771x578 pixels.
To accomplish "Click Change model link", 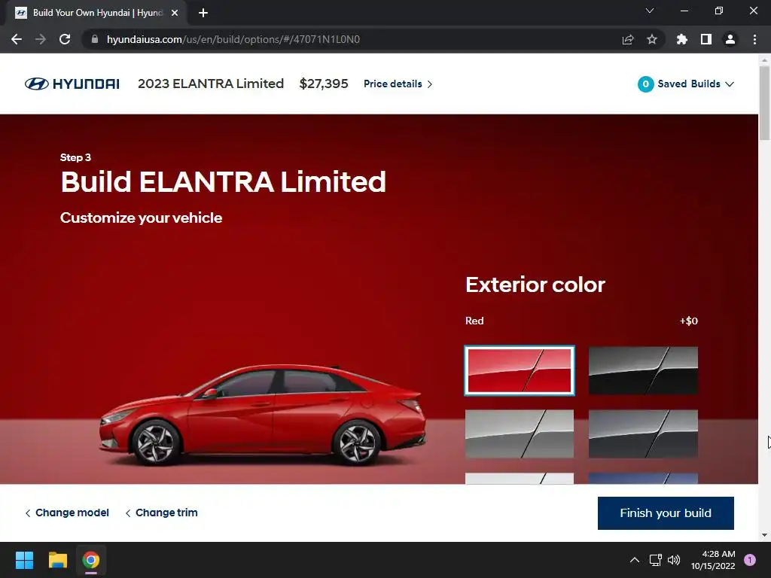I will tap(67, 513).
